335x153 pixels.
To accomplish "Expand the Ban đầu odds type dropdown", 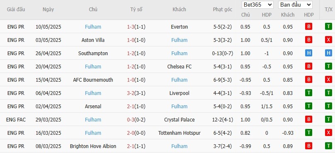I will (295, 5).
